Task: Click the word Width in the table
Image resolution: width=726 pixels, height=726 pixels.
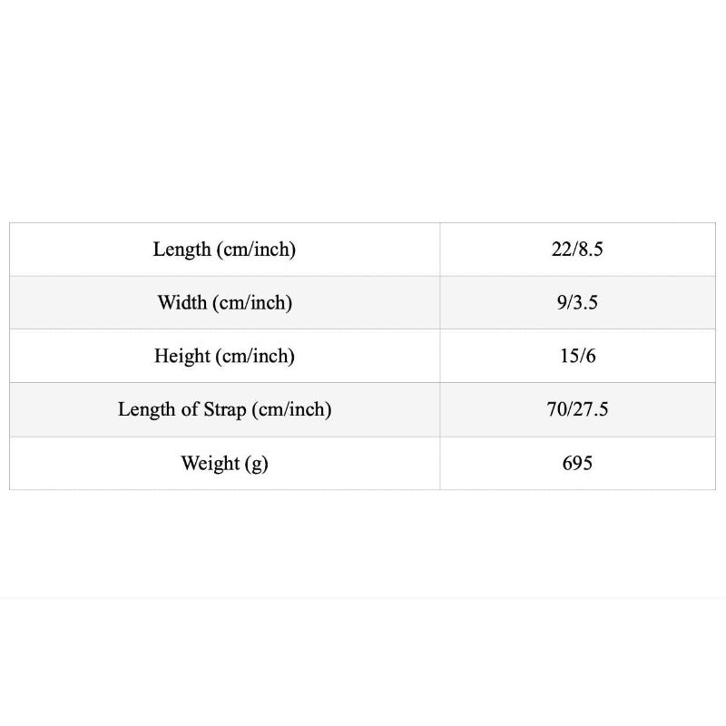Action: click(182, 302)
